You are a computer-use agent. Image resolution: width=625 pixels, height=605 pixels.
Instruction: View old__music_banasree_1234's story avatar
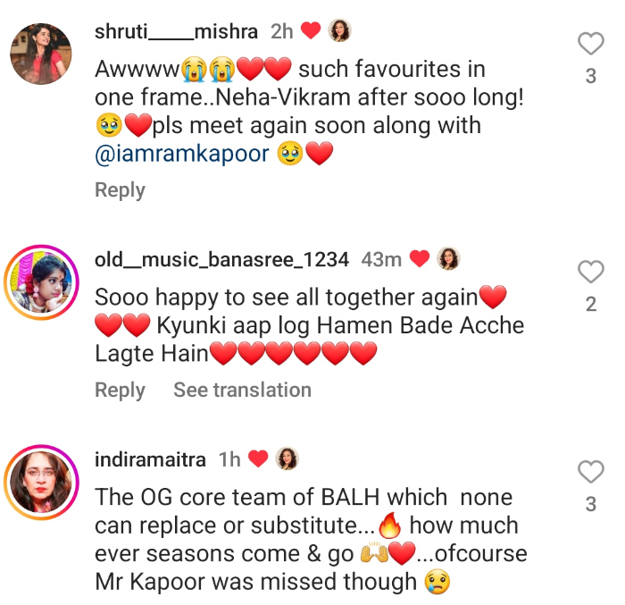pyautogui.click(x=41, y=282)
